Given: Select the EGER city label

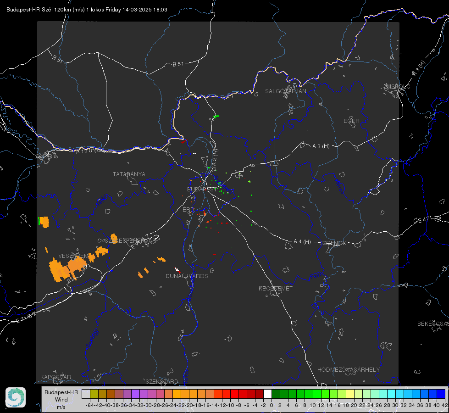Looking at the screenshot, I should [x=351, y=121].
